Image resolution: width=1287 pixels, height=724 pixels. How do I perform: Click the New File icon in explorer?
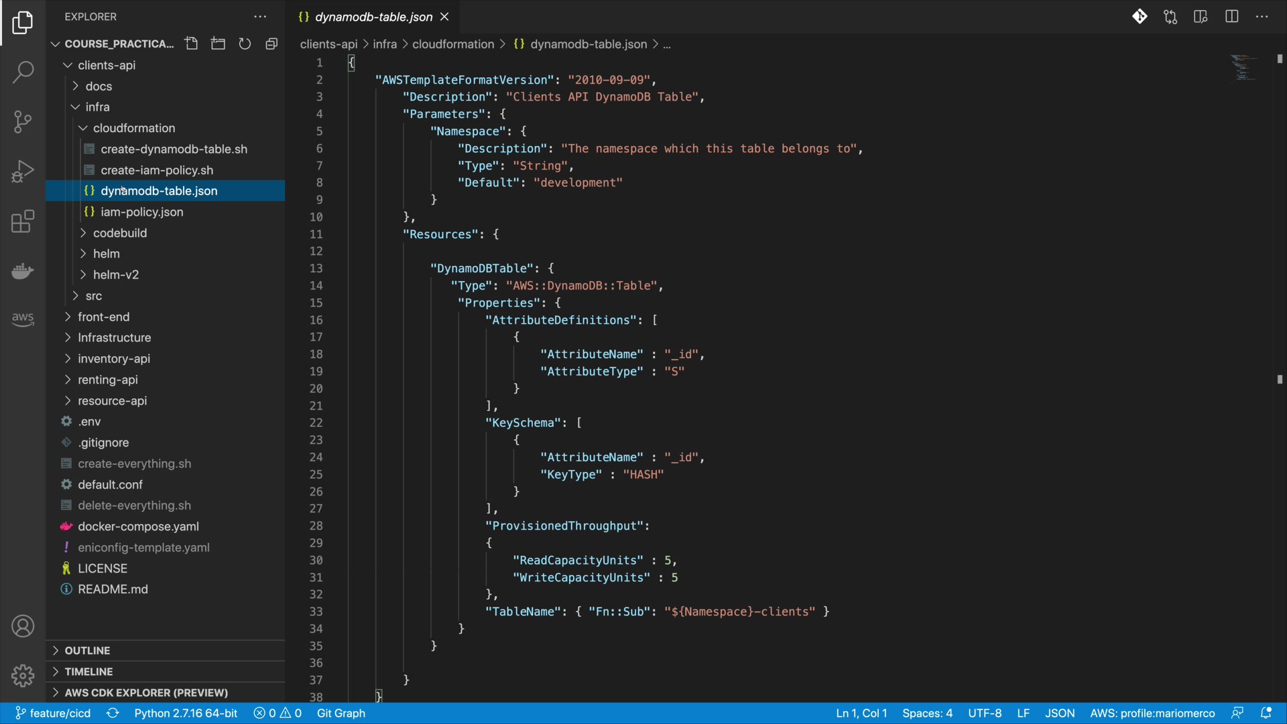point(192,44)
